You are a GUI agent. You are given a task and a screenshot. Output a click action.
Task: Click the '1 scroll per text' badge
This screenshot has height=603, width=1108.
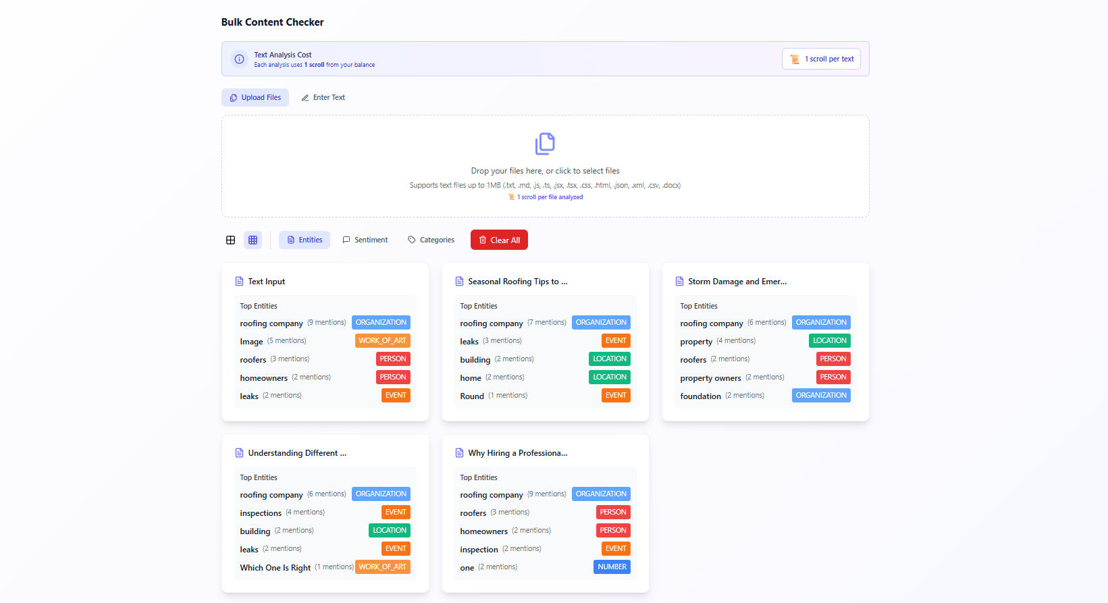click(x=821, y=59)
